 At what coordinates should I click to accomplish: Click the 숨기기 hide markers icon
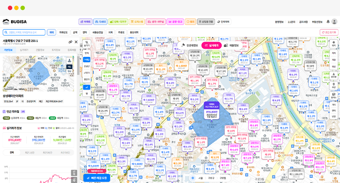87,44
